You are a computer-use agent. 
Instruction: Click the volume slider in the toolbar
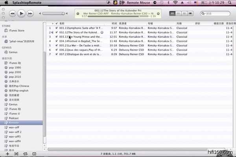(53, 13)
